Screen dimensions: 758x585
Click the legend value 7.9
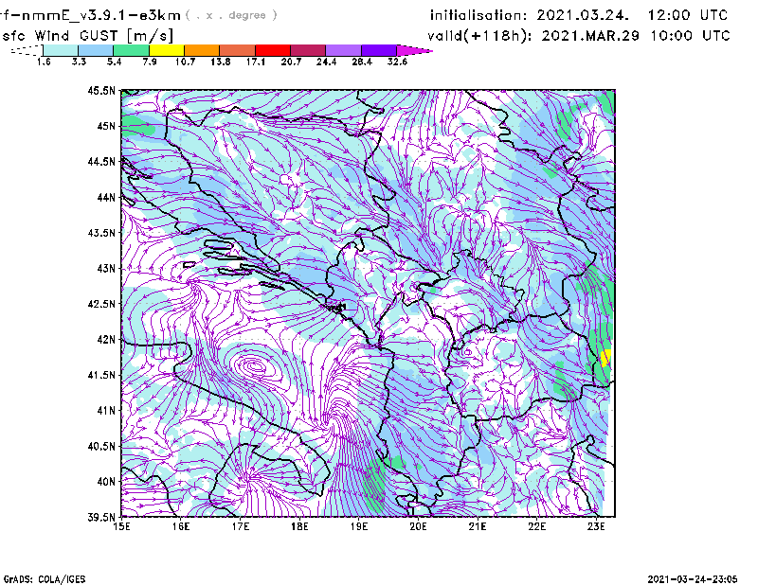tap(150, 62)
